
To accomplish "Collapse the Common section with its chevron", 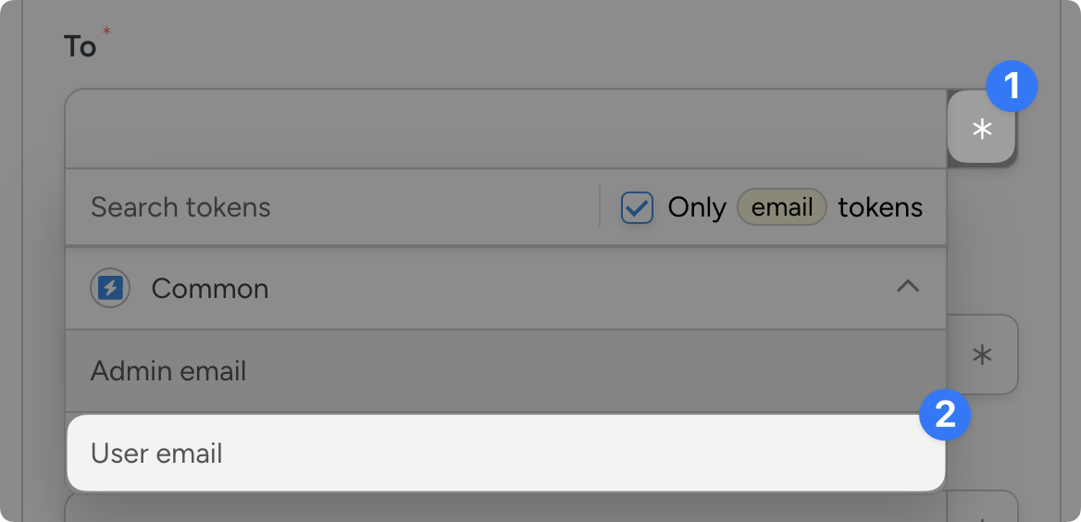I will point(908,287).
